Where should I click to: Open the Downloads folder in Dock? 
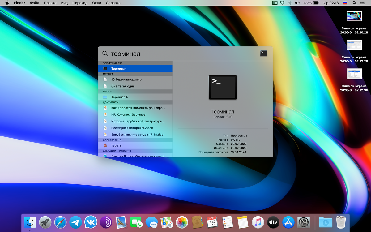[x=326, y=222]
